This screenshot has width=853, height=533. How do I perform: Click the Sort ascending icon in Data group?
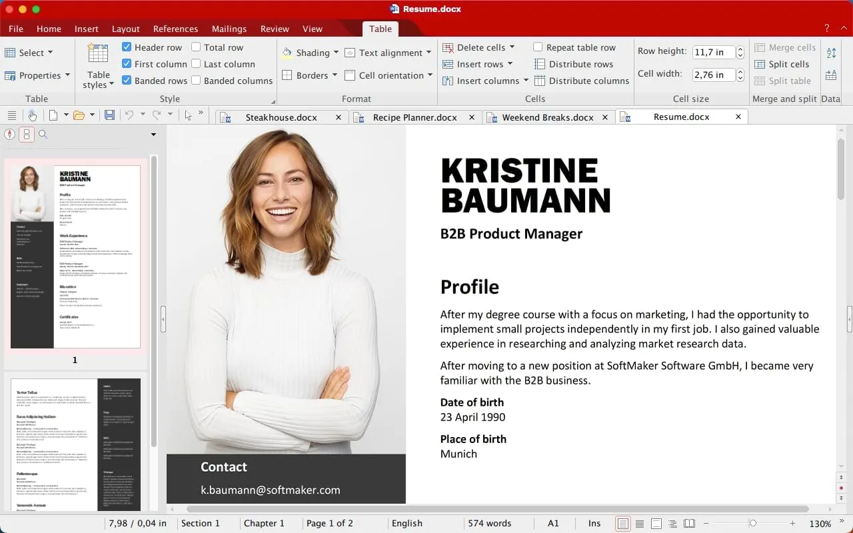coord(831,53)
